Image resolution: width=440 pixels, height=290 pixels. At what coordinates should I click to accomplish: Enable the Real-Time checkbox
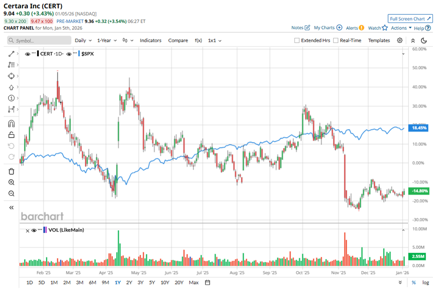point(336,40)
